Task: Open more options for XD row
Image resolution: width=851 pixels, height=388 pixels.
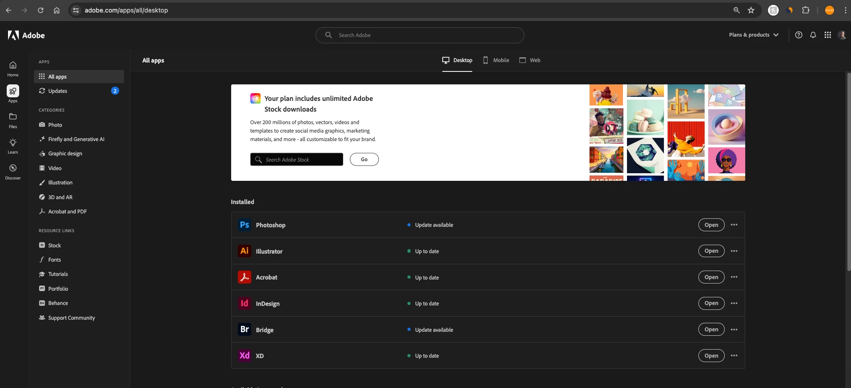Action: tap(734, 355)
